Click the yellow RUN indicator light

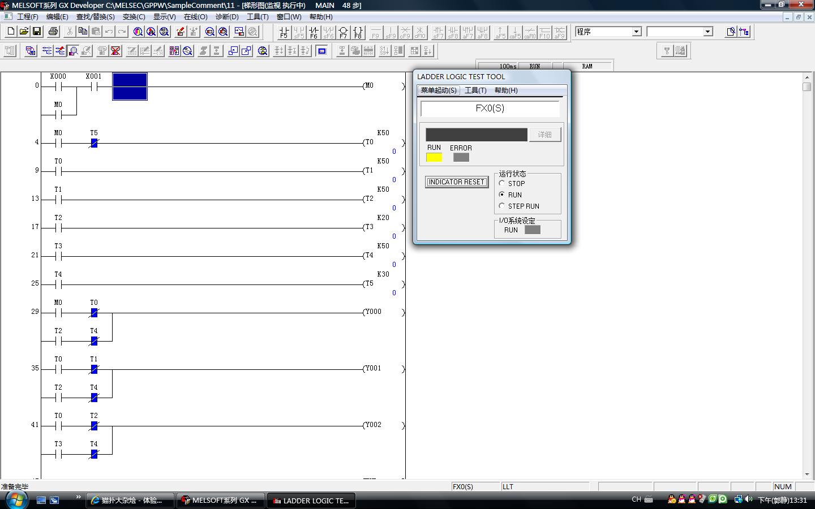click(x=434, y=158)
